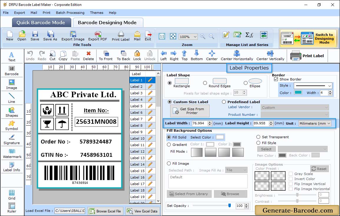Create a New label file

10,36
